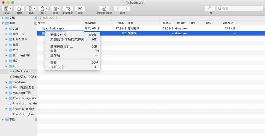Image resolution: width=265 pixels, height=136 pixels.
Task: Toggle 立即执行模式 (direct mode) button
Action: 104,8
